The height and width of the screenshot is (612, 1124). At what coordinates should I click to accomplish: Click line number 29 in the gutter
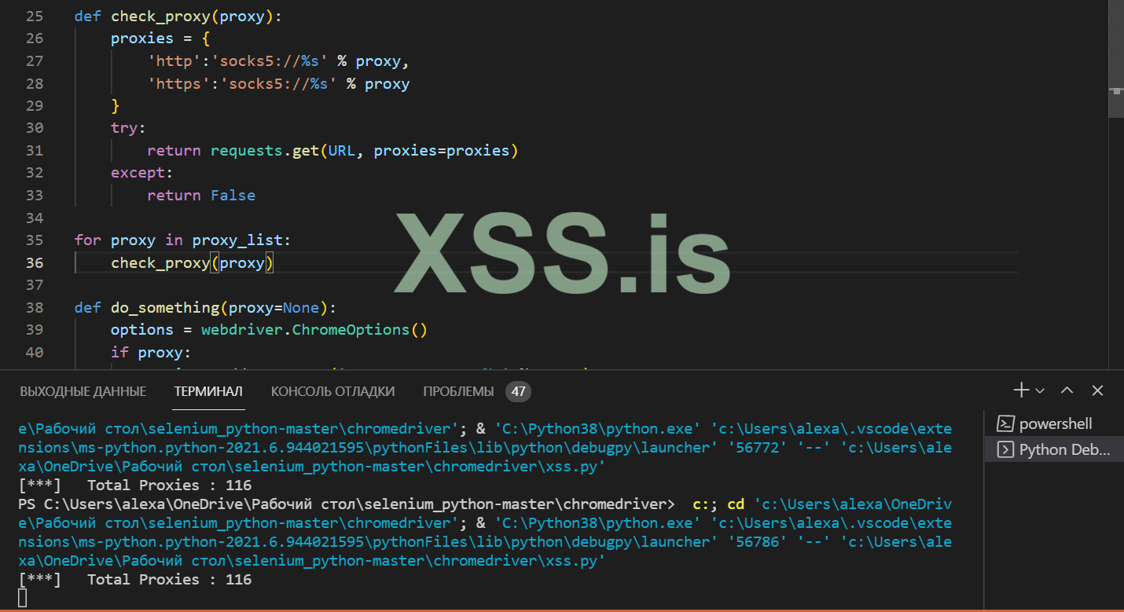pyautogui.click(x=34, y=105)
